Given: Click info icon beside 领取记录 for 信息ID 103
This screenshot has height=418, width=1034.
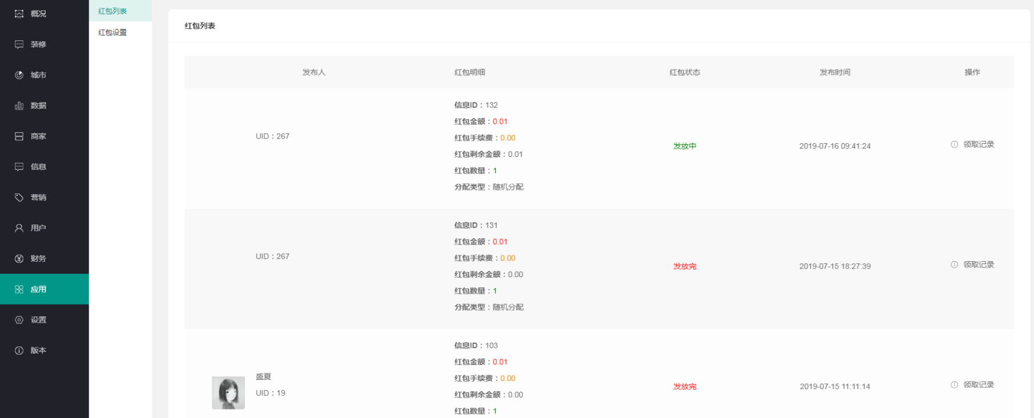Looking at the screenshot, I should [x=954, y=385].
